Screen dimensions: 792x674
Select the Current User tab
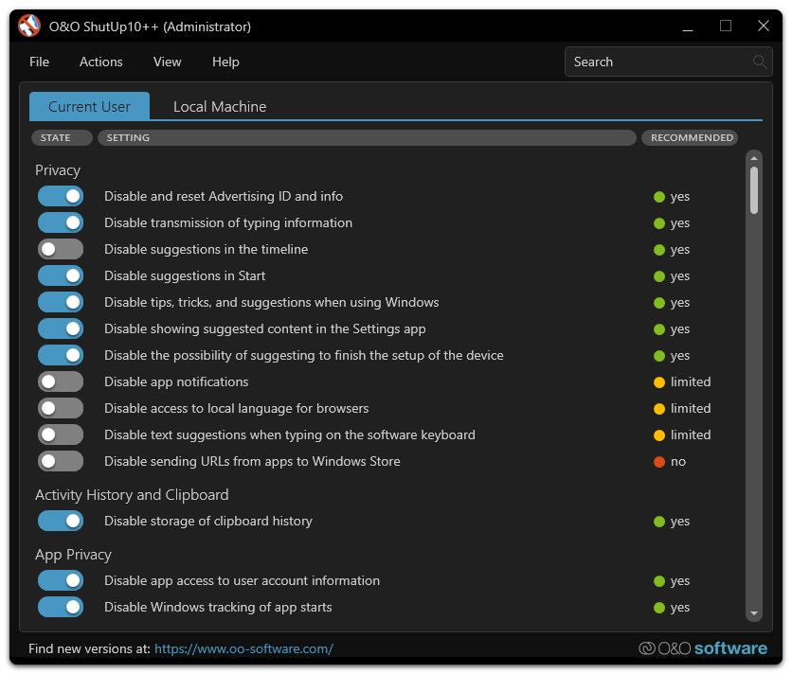click(x=89, y=106)
